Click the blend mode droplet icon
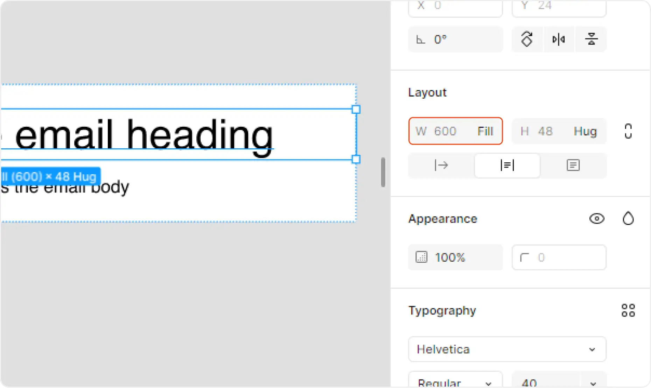The width and height of the screenshot is (651, 388). (628, 219)
